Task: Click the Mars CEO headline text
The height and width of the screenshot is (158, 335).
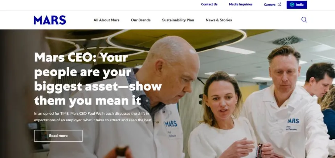Action: pos(98,79)
